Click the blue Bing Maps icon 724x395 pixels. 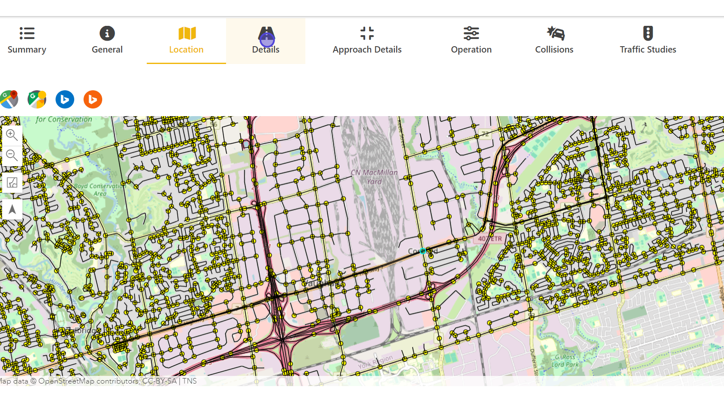[65, 100]
